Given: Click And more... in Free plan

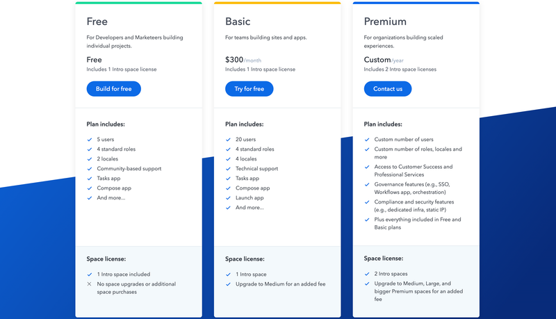Looking at the screenshot, I should [111, 198].
